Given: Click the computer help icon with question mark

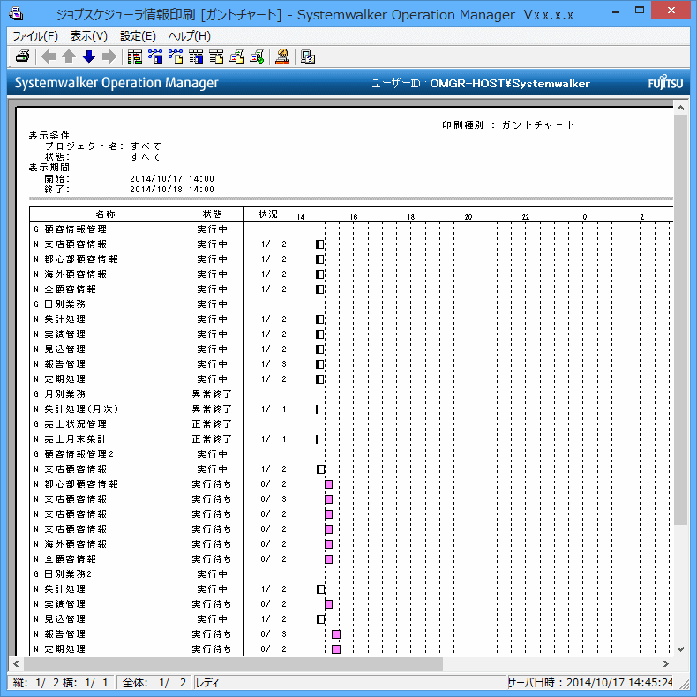Looking at the screenshot, I should [308, 56].
